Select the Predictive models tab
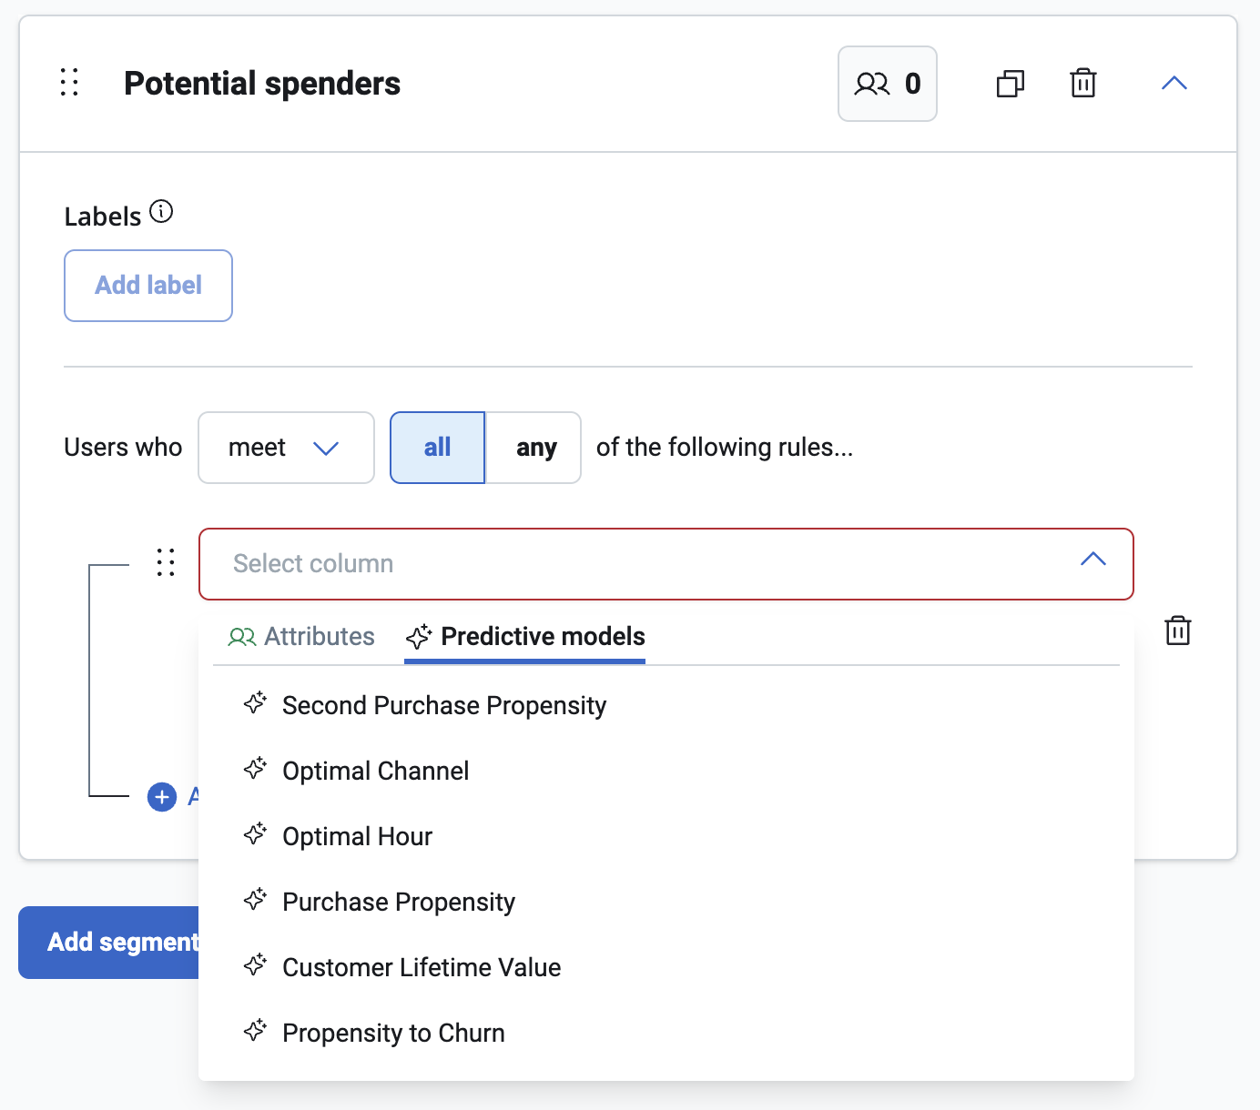Viewport: 1260px width, 1110px height. (525, 637)
